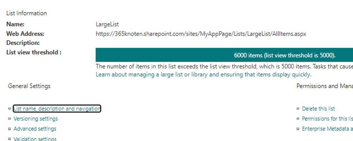Go to Advanced settings
353x141 pixels.
35,129
